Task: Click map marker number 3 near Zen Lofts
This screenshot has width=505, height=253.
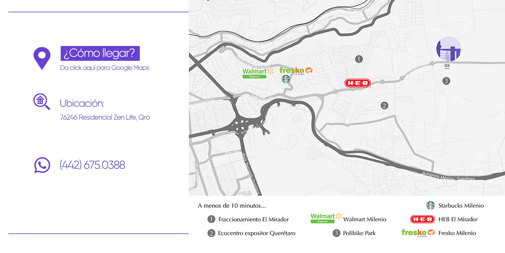Action: click(x=446, y=81)
